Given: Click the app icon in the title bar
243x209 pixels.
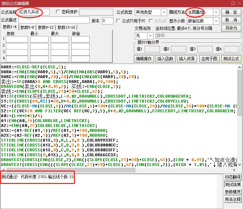Looking at the screenshot, I should click(x=4, y=4).
